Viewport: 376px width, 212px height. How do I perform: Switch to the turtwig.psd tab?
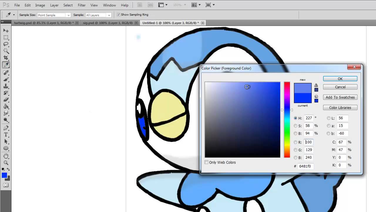(44, 23)
